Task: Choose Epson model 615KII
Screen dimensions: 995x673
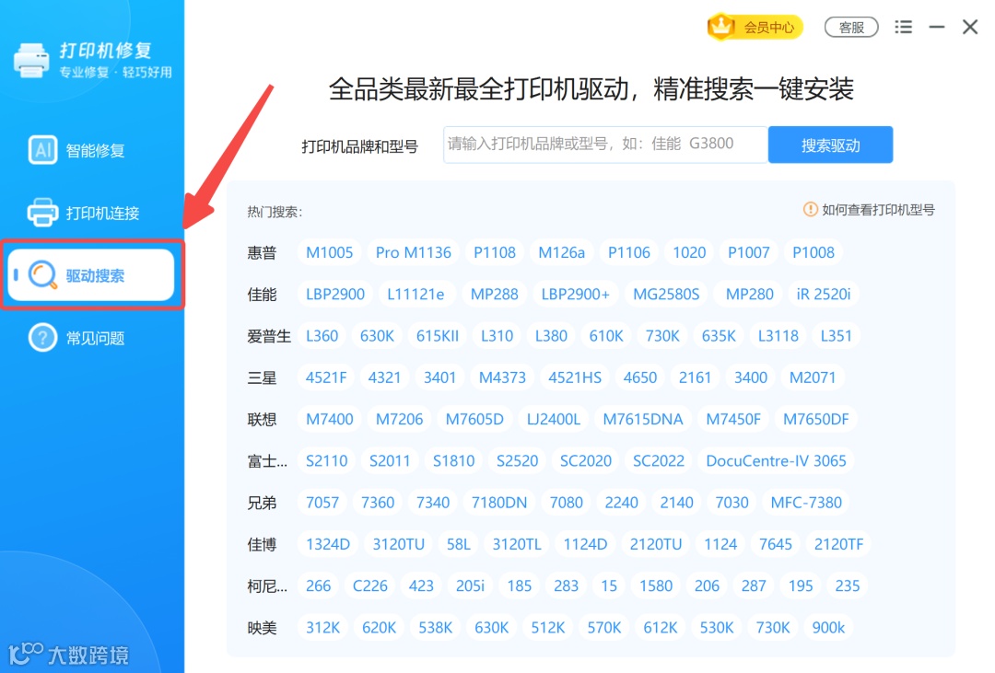Action: coord(438,336)
